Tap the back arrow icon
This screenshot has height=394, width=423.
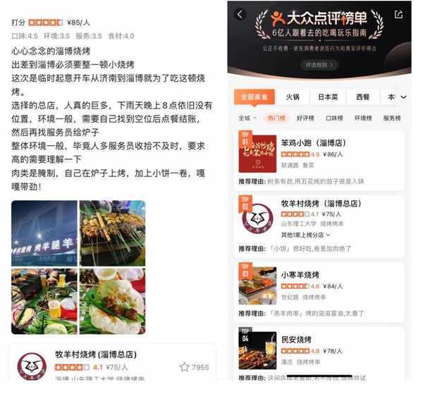coord(240,14)
